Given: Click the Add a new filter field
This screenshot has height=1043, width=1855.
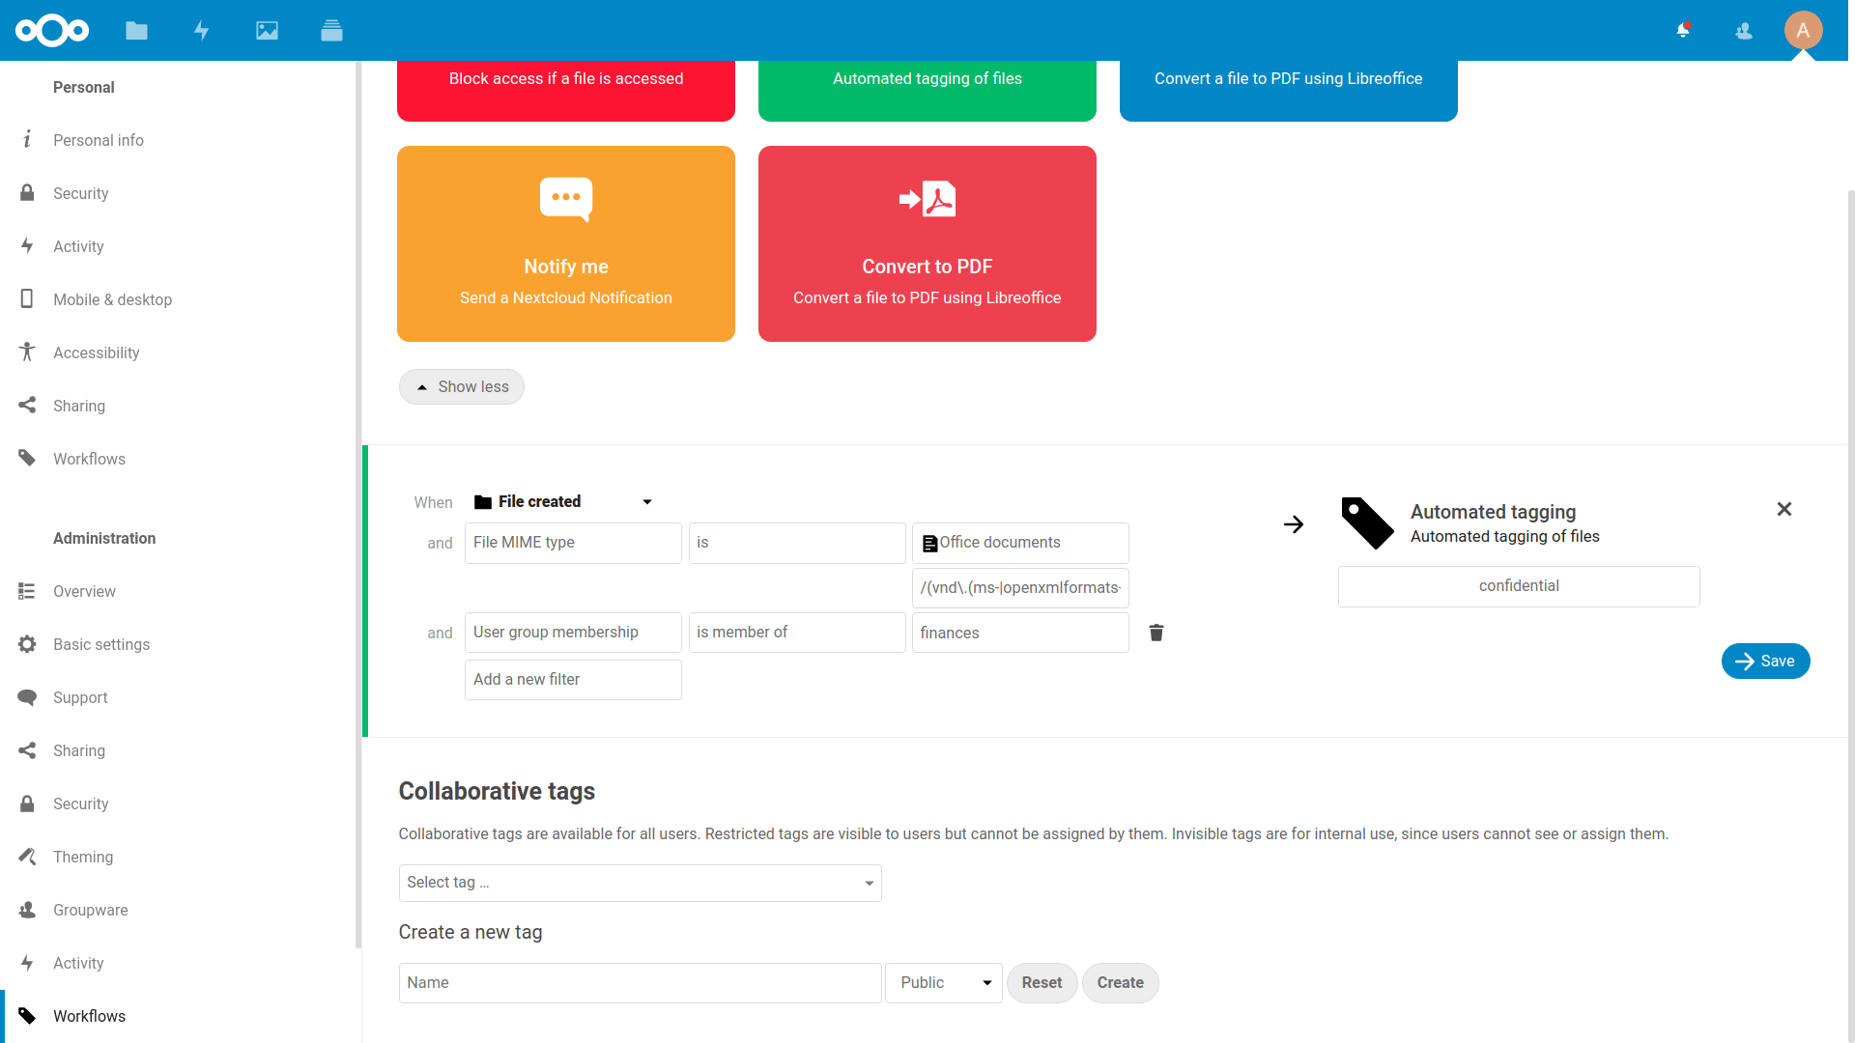Looking at the screenshot, I should [x=572, y=679].
